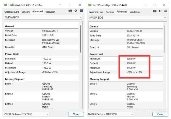Open Validation tab in right window
Viewport: 171px width, 119px height.
[135, 12]
